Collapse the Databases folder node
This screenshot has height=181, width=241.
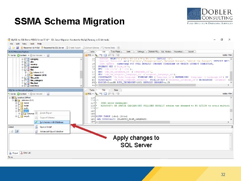click(x=13, y=100)
